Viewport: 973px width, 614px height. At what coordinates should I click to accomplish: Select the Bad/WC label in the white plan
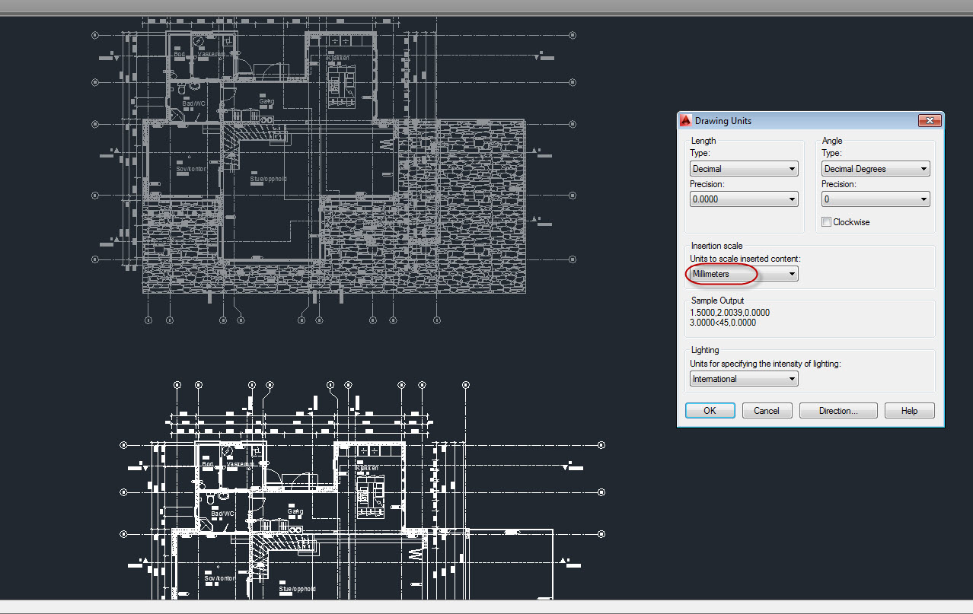[222, 514]
